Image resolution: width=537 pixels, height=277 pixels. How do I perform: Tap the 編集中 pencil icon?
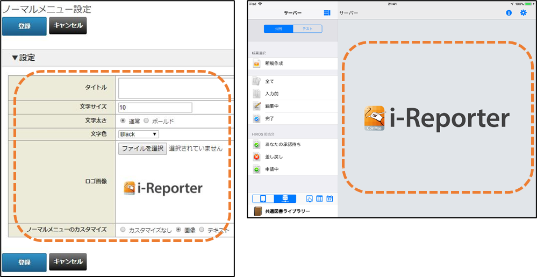point(256,105)
